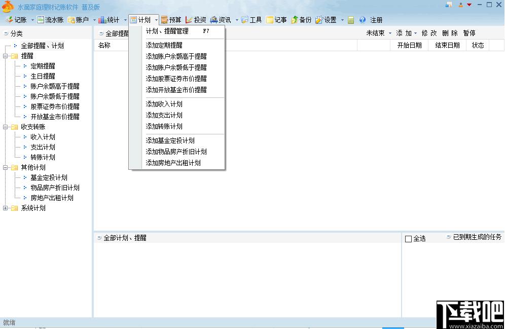Open the 账户 accounts toolbar icon
This screenshot has width=505, height=329.
coord(71,20)
